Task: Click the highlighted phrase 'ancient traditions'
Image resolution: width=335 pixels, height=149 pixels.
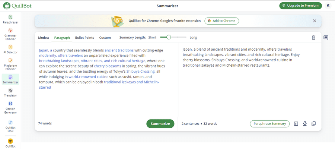Action: point(119,50)
